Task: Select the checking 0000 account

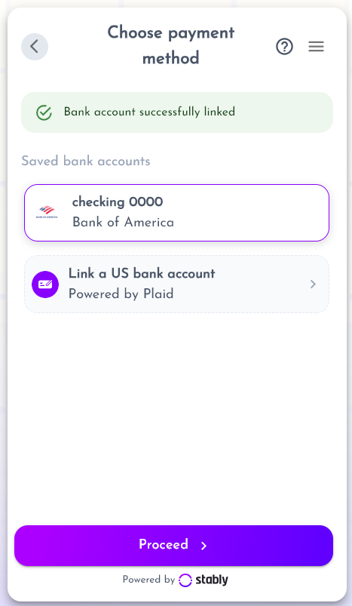Action: tap(177, 213)
